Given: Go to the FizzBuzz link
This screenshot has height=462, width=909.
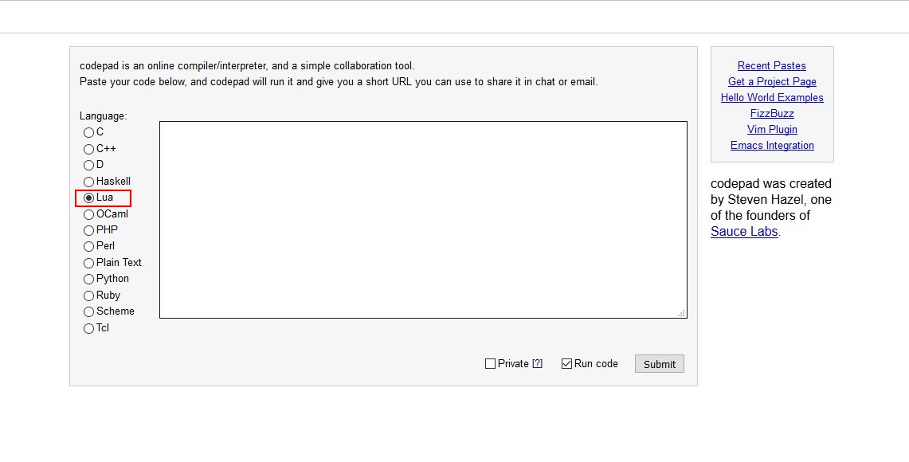Looking at the screenshot, I should (771, 114).
